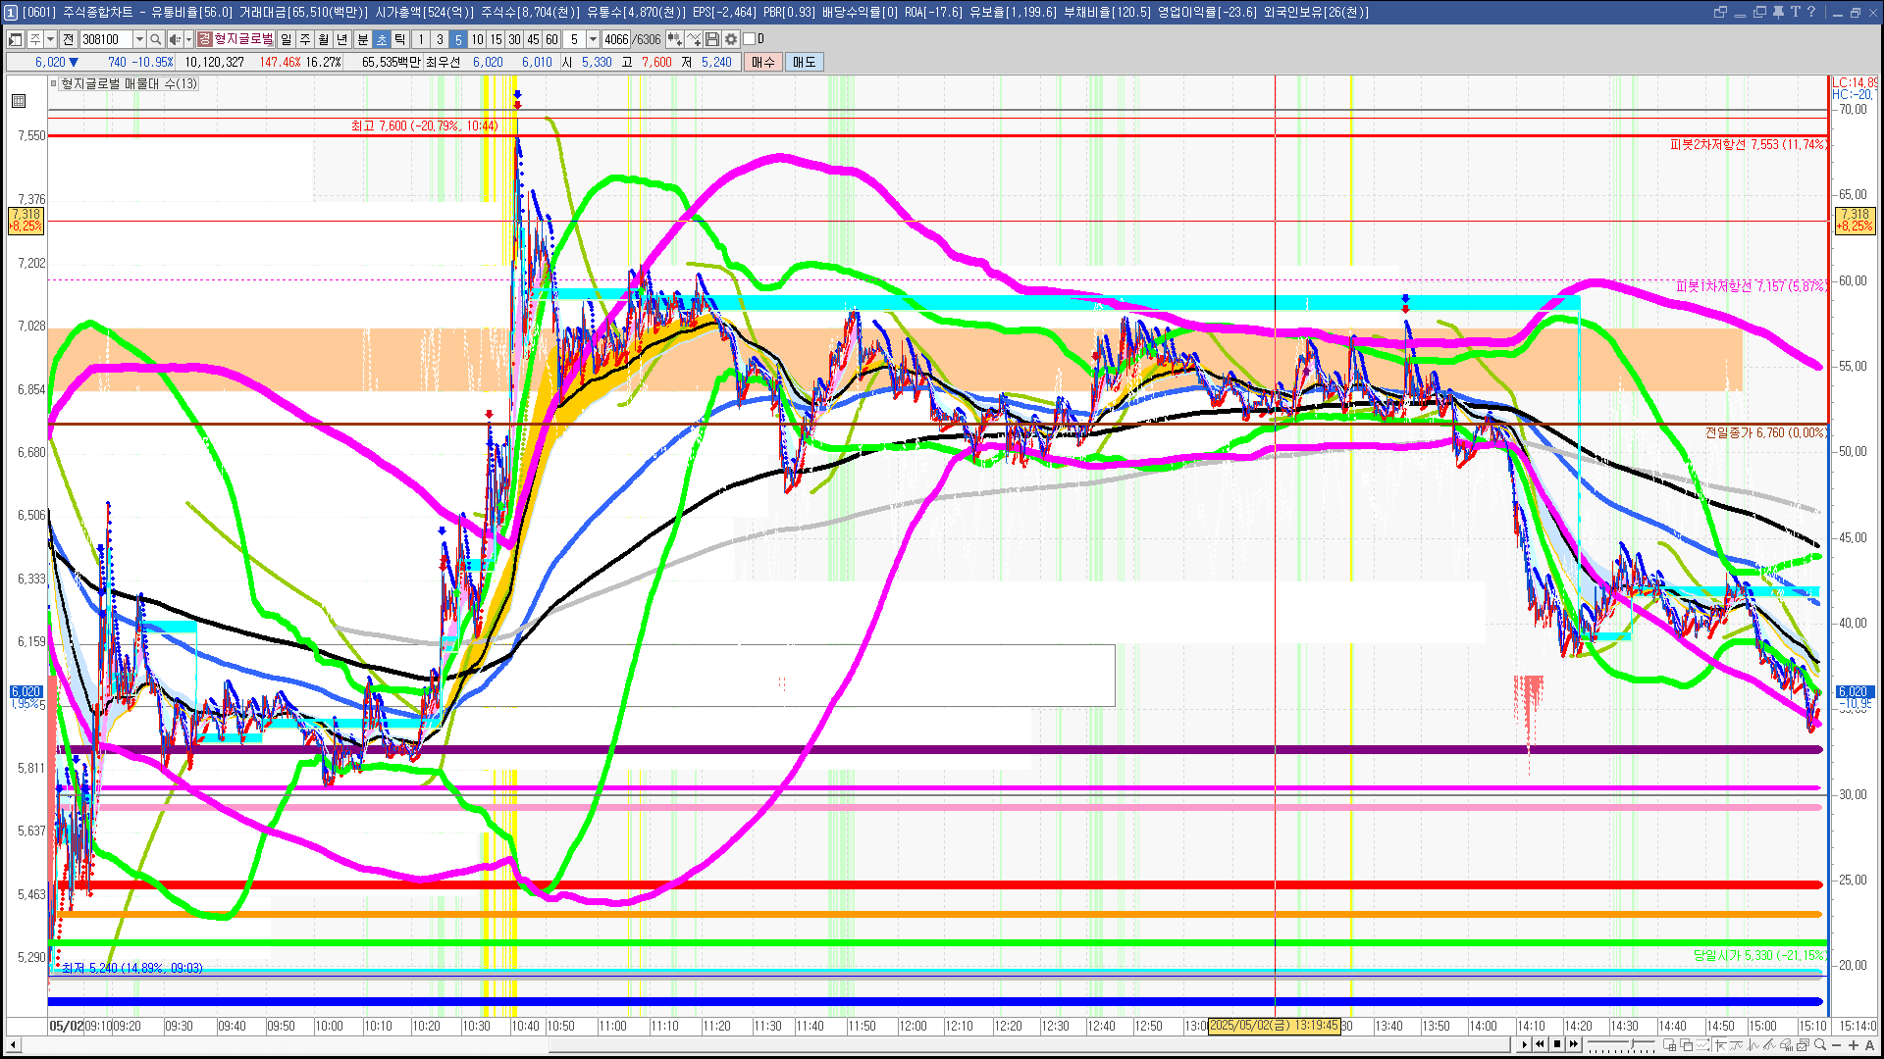1884x1059 pixels.
Task: Click the bottom magnifier zoom icon
Action: tap(1820, 1045)
